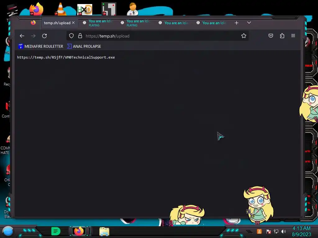Viewport: 318px width, 238px height.
Task: Open the Firefox hamburger application menu
Action: (x=293, y=36)
